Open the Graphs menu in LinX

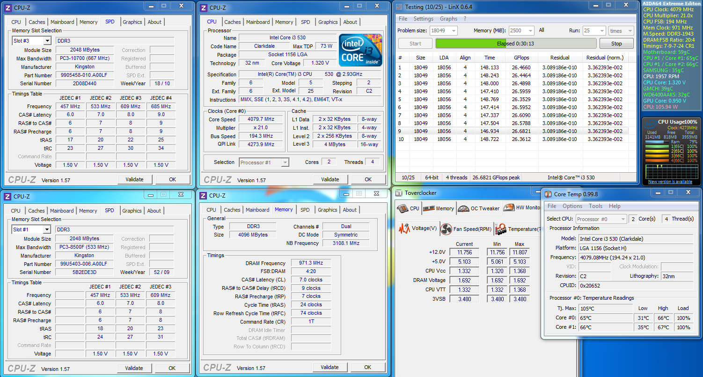pos(448,19)
